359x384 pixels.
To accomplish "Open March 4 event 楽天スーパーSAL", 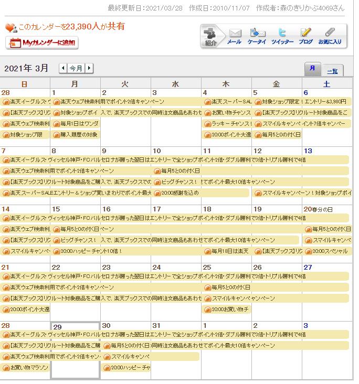I will pyautogui.click(x=227, y=102).
